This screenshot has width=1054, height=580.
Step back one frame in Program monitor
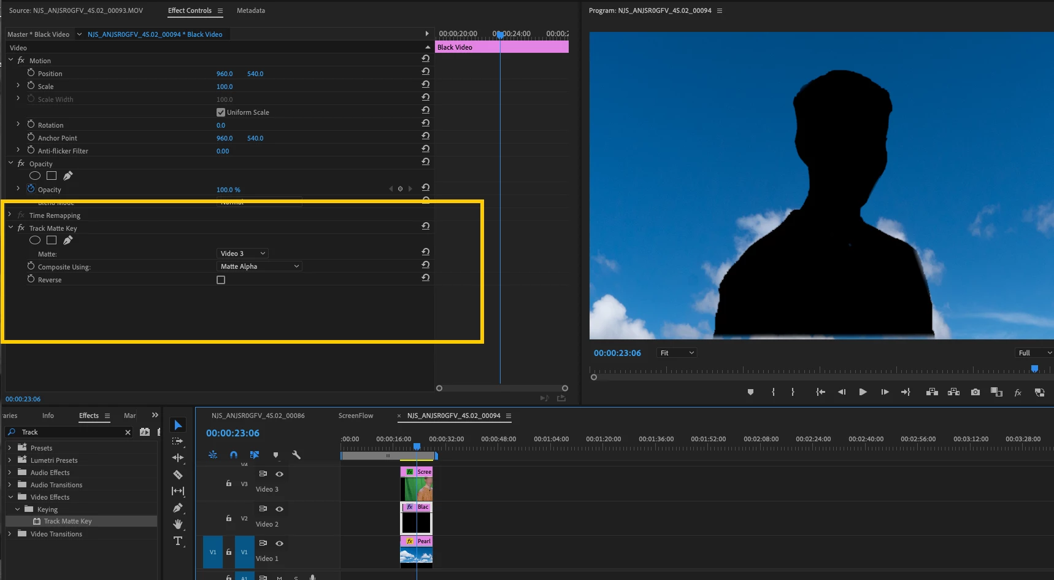point(842,392)
